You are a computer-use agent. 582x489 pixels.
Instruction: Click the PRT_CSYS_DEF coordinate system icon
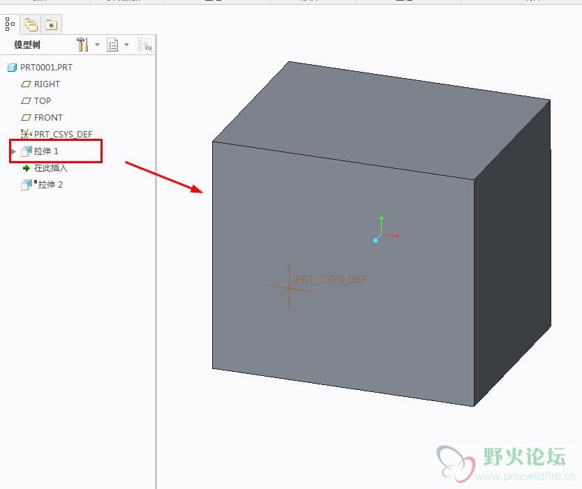click(x=27, y=134)
